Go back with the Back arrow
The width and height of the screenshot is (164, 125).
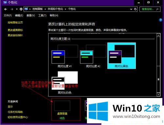pyautogui.click(x=6, y=9)
